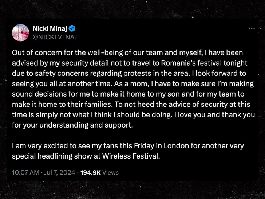Click the Wireless Festival paragraph
The height and width of the screenshot is (199, 265).
(x=127, y=151)
